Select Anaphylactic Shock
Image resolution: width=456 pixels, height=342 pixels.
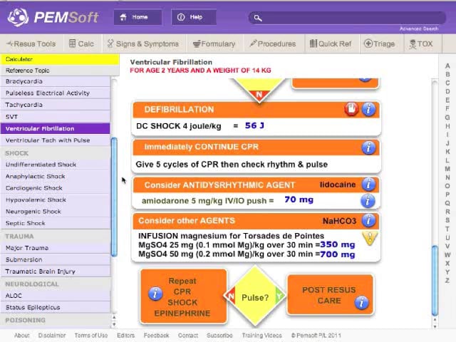coord(56,176)
